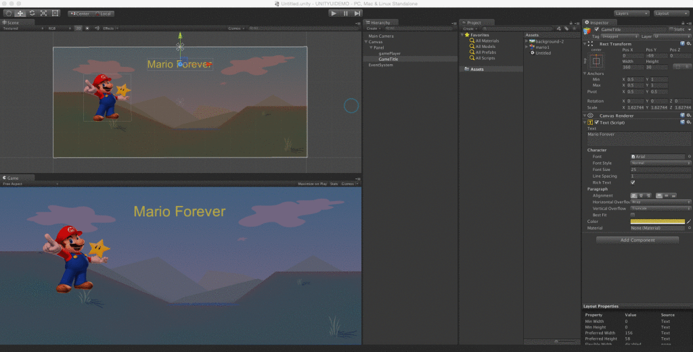Toggle GameTitle active checkbox
This screenshot has height=352, width=693.
(x=597, y=30)
